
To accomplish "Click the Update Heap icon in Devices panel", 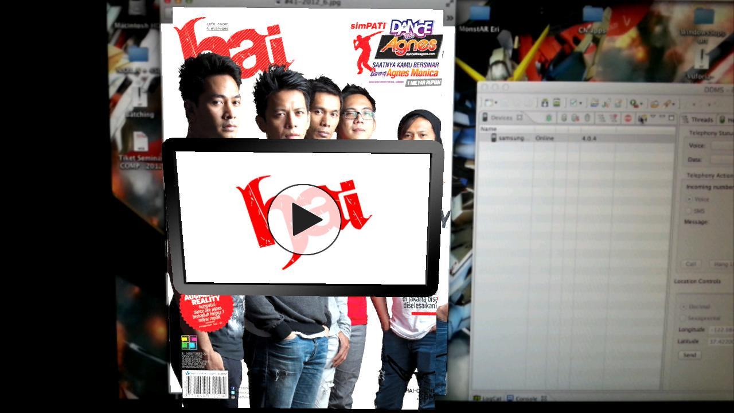I will (x=564, y=118).
